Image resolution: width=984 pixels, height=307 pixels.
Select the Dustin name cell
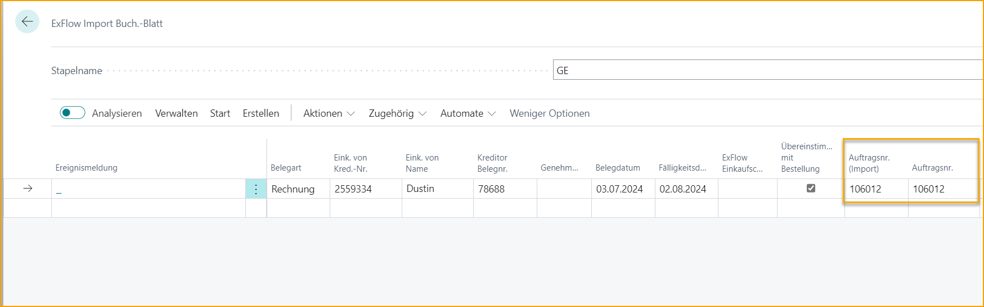438,189
